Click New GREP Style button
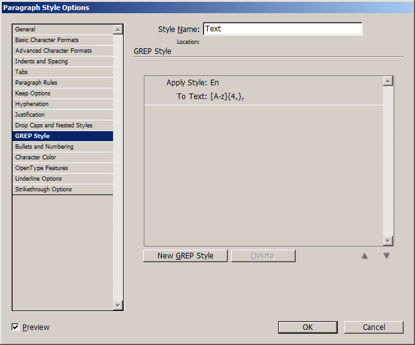The height and width of the screenshot is (345, 415). pyautogui.click(x=185, y=256)
